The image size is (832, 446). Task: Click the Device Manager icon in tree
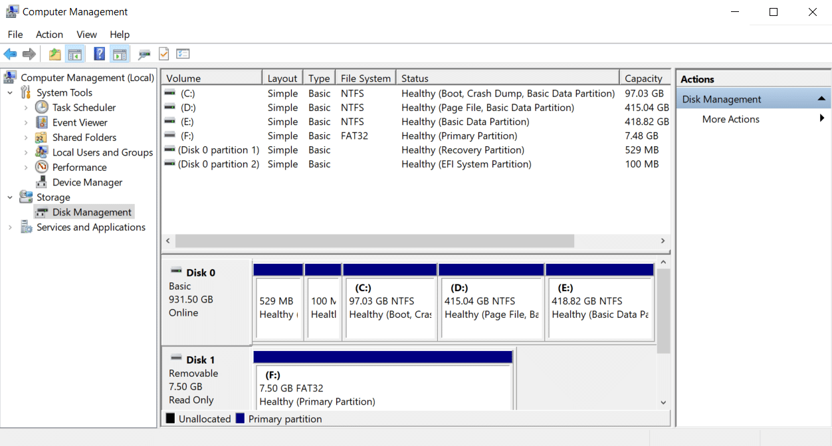42,182
